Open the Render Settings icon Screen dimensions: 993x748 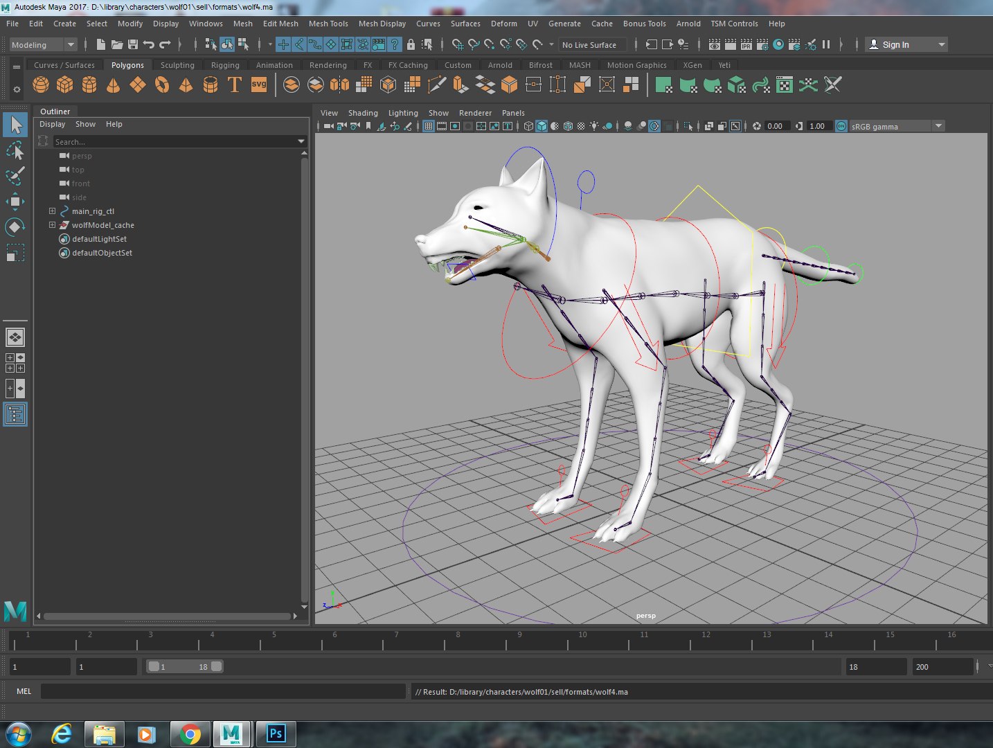click(x=762, y=44)
